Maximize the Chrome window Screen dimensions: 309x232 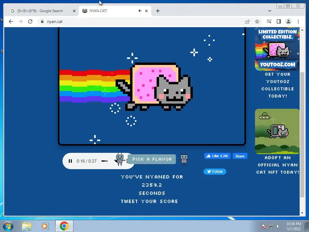(x=288, y=6)
